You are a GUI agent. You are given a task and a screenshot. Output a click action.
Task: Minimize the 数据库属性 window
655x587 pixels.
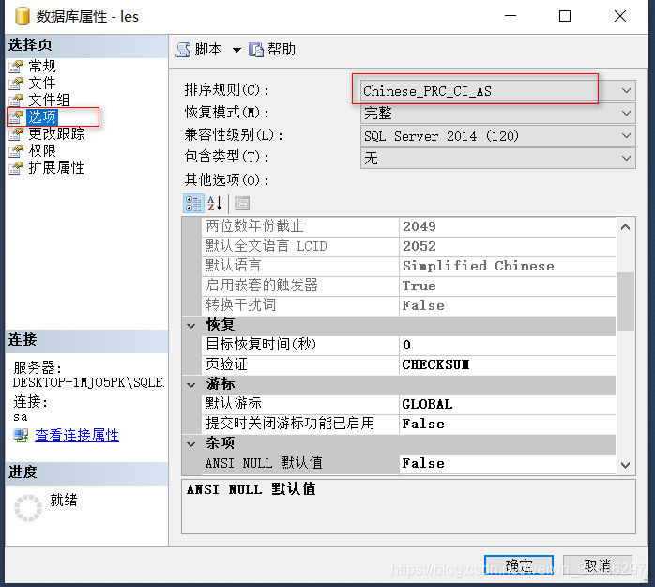[x=510, y=16]
